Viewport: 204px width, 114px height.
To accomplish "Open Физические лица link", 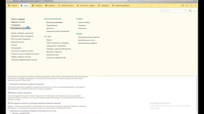I will [52, 55].
